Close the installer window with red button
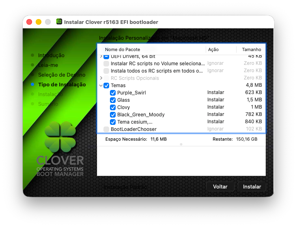 pyautogui.click(x=29, y=22)
